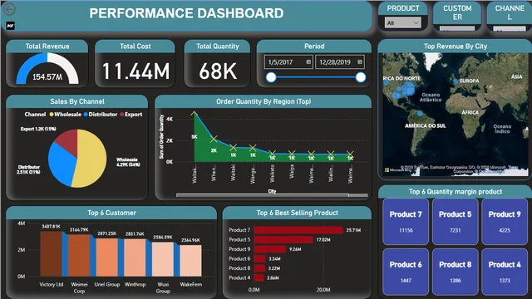Image resolution: width=532 pixels, height=299 pixels.
Task: Click the Sales By Channel title
Action: coord(77,101)
